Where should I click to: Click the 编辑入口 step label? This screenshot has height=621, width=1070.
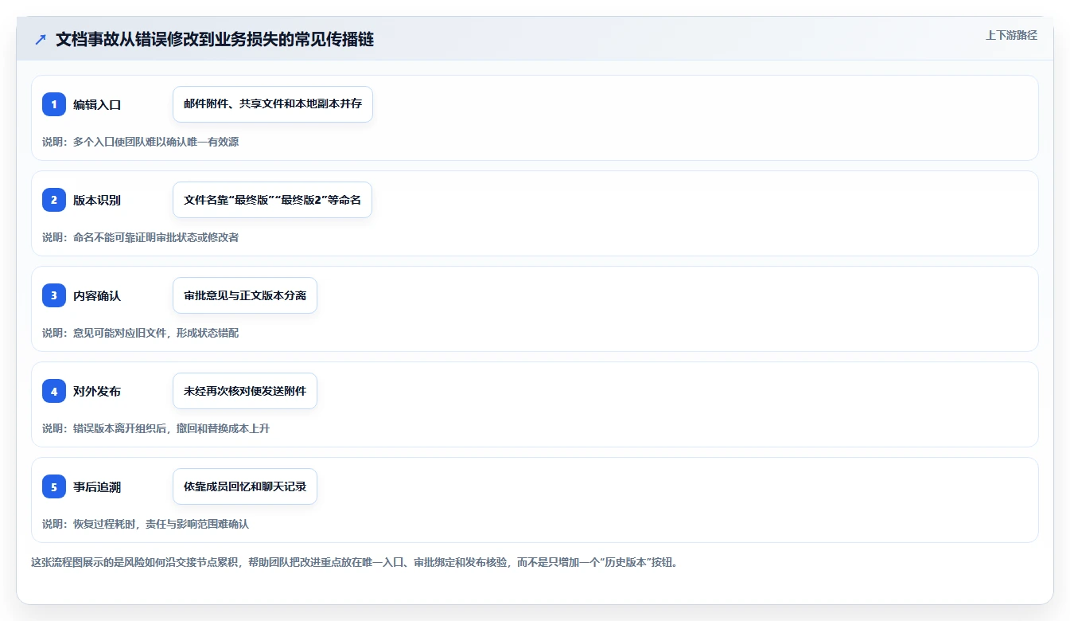[x=97, y=104]
